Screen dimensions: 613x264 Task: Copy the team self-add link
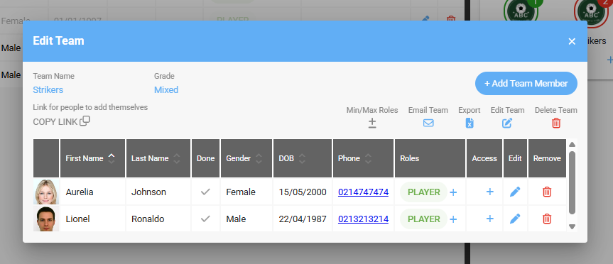(x=61, y=121)
